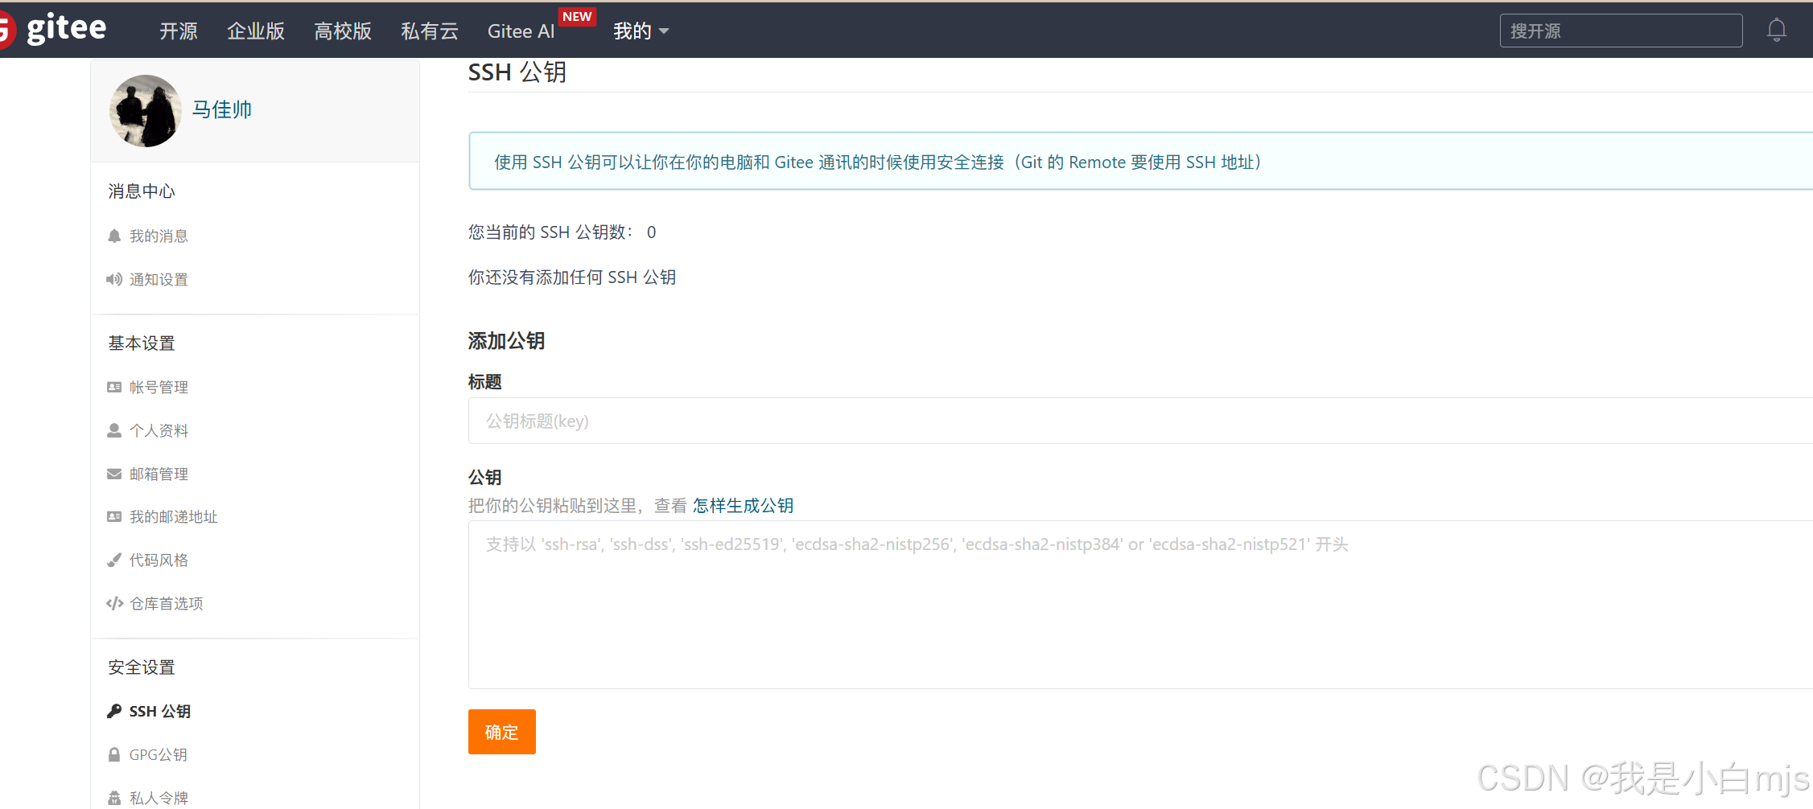Click the Gitee logo in header
The image size is (1813, 809).
point(53,30)
